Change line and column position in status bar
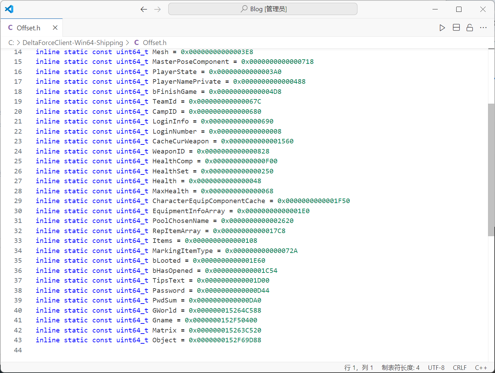Image resolution: width=495 pixels, height=373 pixels. (x=359, y=367)
